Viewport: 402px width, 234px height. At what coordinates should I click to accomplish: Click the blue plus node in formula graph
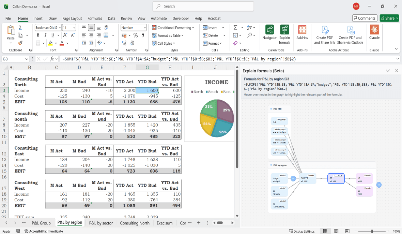click(379, 185)
